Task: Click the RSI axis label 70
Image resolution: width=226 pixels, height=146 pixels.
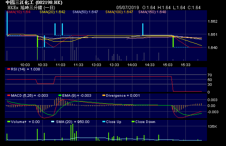Action: click(x=210, y=75)
